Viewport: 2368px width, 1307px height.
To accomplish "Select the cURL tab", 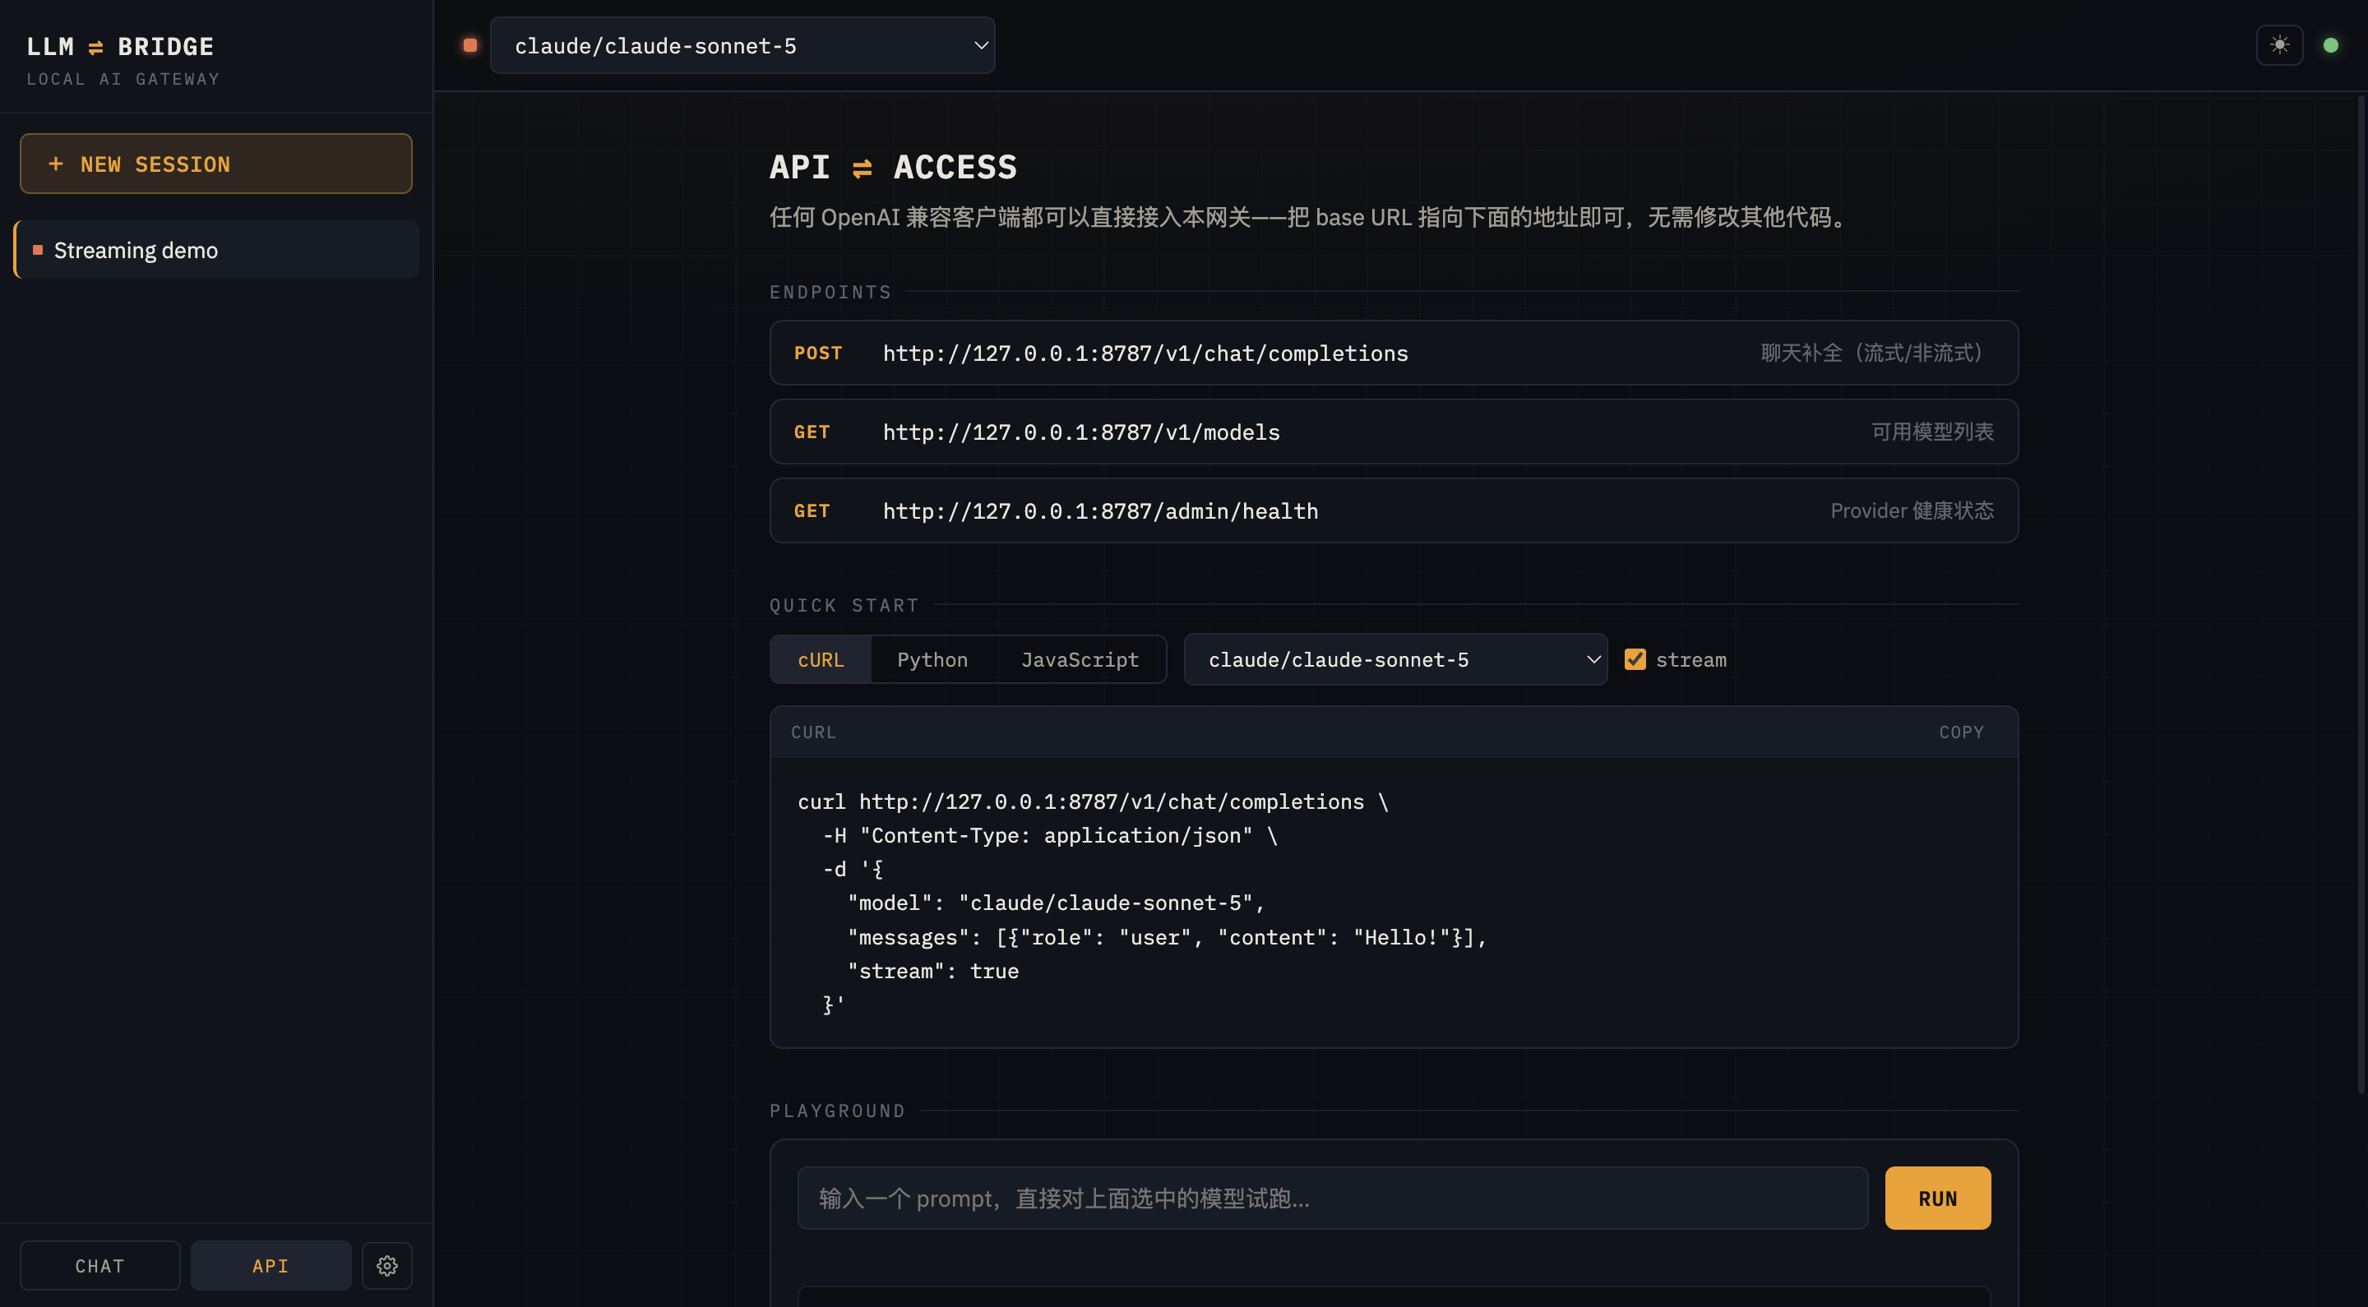I will coord(820,659).
